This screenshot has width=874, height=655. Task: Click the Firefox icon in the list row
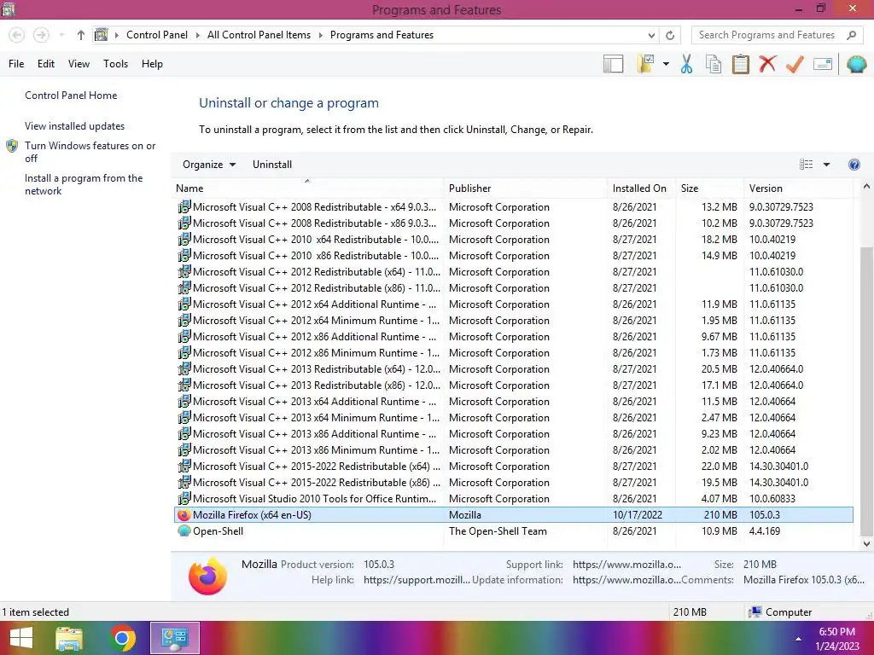pyautogui.click(x=184, y=515)
